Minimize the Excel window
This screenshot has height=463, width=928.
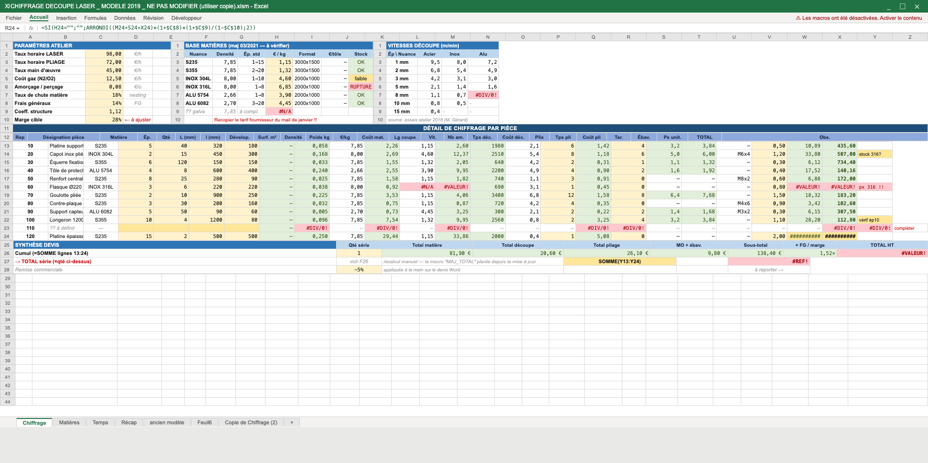point(889,7)
